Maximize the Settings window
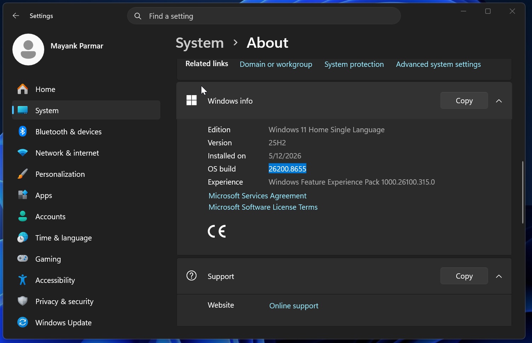 pyautogui.click(x=488, y=11)
